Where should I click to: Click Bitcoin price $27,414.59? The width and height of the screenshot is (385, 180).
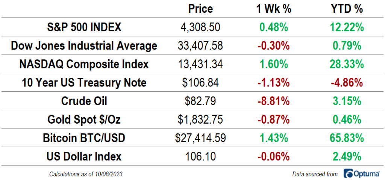200,138
